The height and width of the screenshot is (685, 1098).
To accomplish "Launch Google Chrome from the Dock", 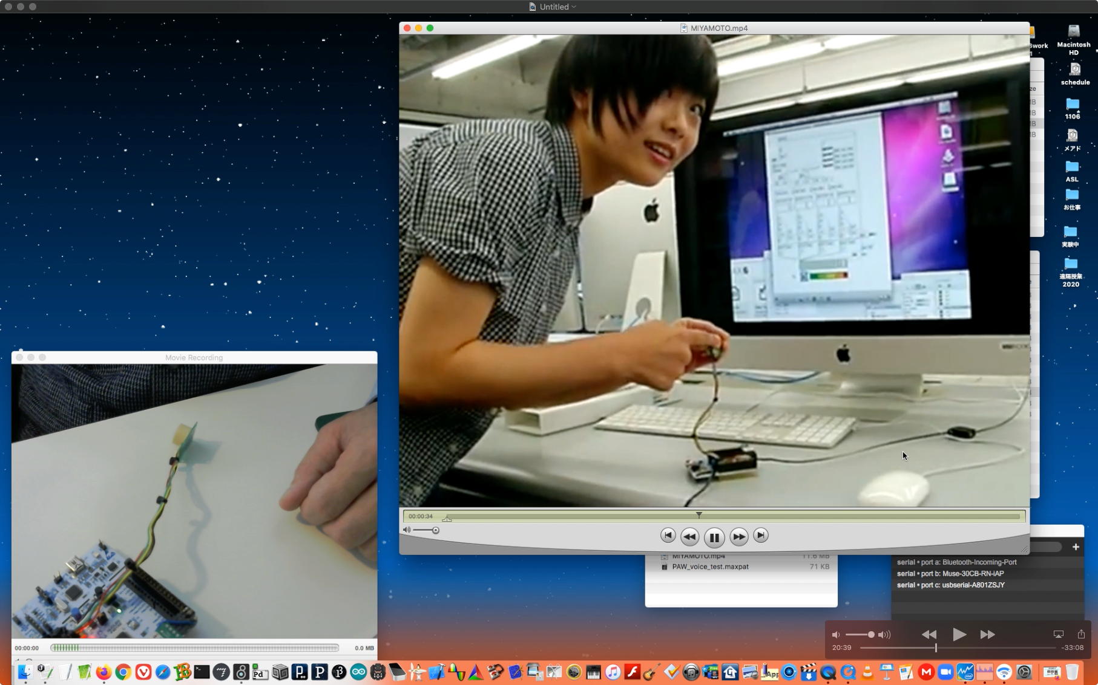I will coord(123,672).
